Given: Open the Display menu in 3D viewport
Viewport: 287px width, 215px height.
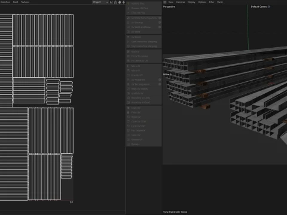Looking at the screenshot, I should pyautogui.click(x=191, y=2).
